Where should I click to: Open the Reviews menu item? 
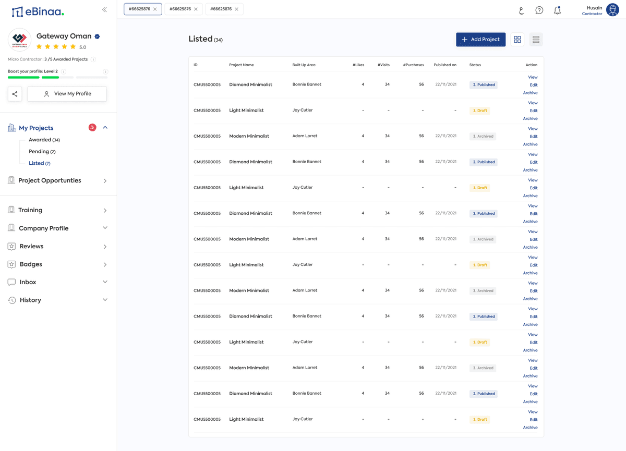pyautogui.click(x=31, y=246)
